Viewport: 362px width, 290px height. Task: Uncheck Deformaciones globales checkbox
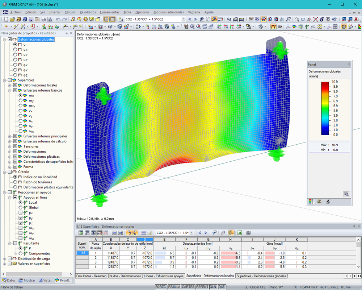click(x=10, y=39)
